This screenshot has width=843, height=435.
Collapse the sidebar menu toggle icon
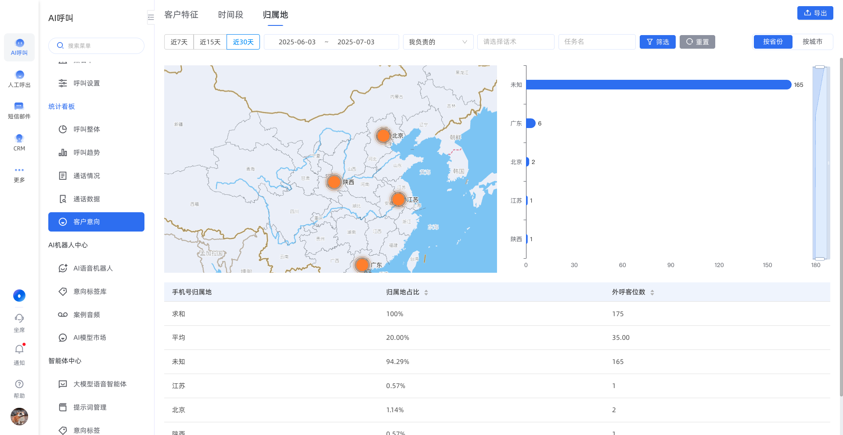(151, 18)
